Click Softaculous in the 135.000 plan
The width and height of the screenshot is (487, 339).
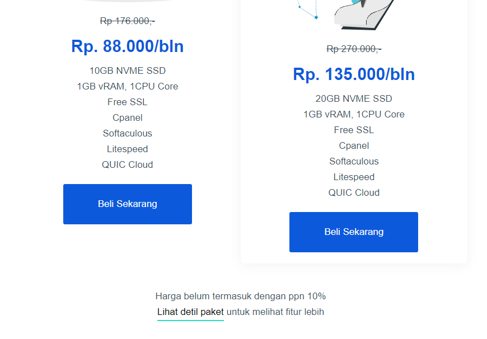coord(354,162)
